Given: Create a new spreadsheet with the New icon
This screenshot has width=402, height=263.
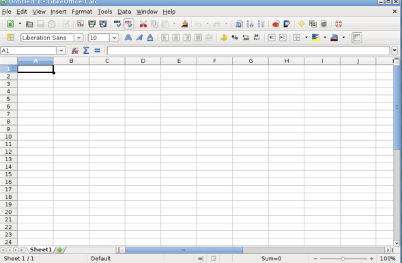Looking at the screenshot, I should [10, 24].
